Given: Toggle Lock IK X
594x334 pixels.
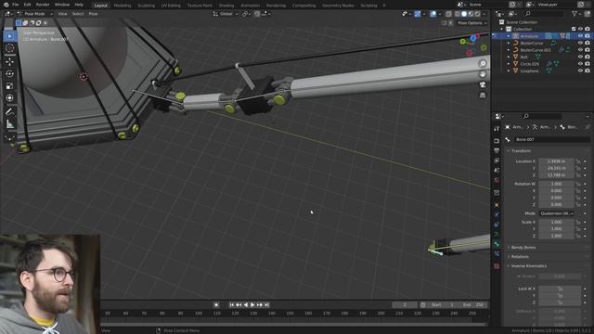Looking at the screenshot, I should point(560,289).
